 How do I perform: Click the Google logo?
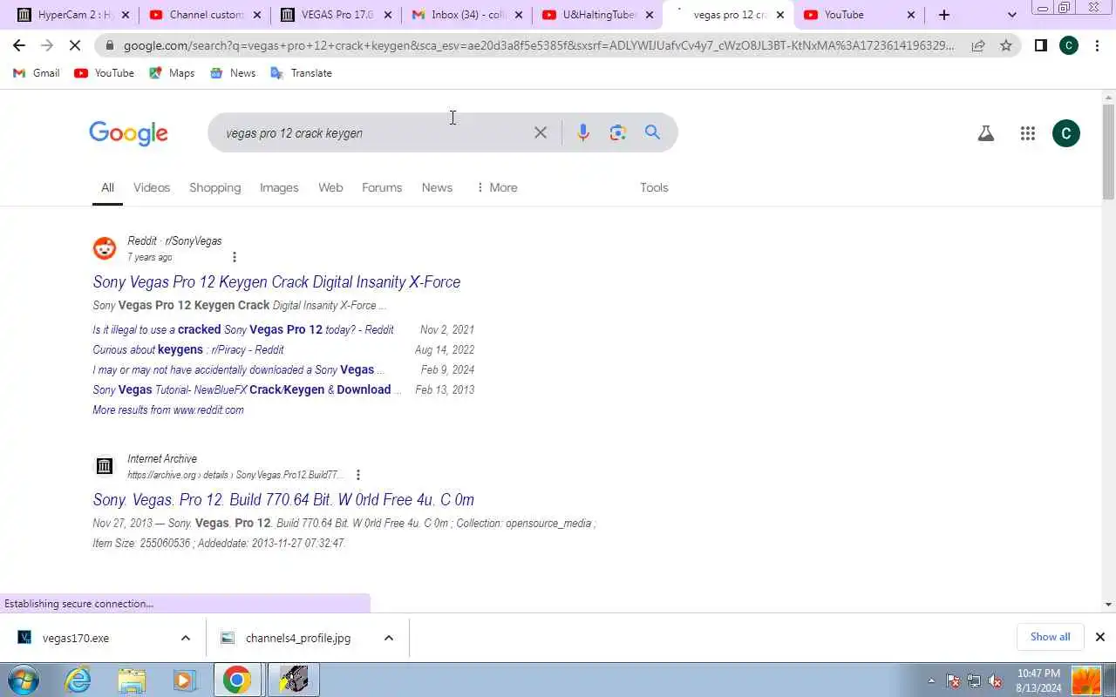coord(128,133)
